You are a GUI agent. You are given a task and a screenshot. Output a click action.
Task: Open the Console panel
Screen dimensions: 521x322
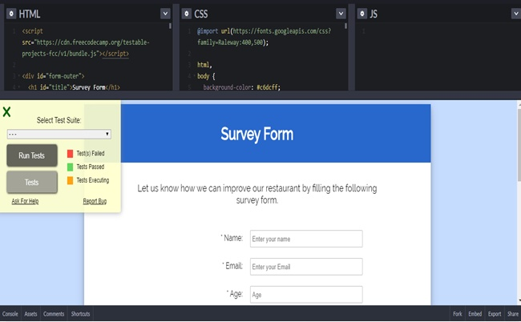10,314
